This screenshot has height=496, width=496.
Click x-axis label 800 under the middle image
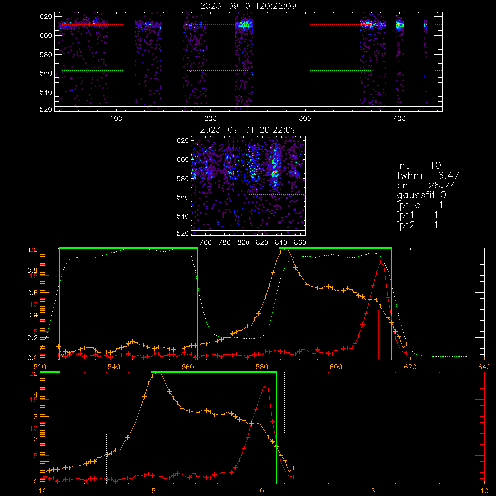pos(243,243)
